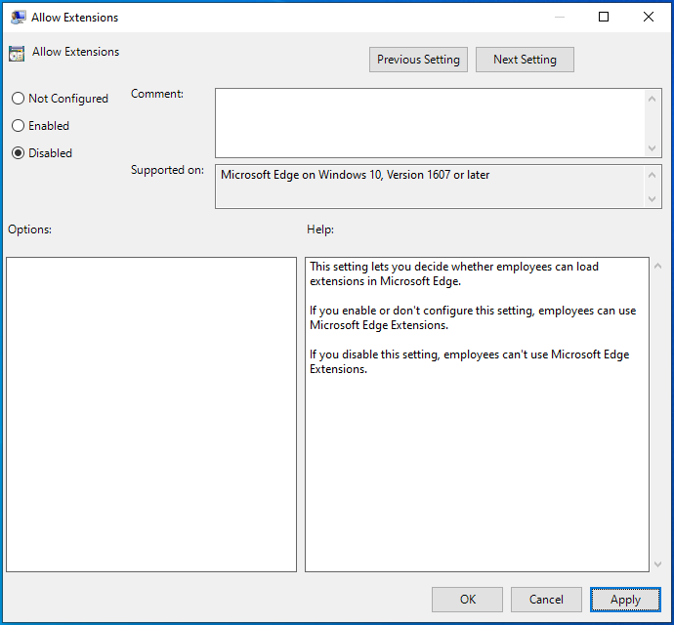This screenshot has height=625, width=674.
Task: Click the 'Comment:' label
Action: point(157,94)
